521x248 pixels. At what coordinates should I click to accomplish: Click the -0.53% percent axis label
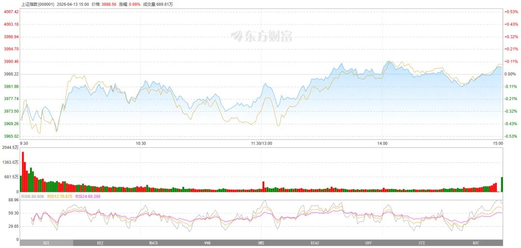(x=511, y=136)
